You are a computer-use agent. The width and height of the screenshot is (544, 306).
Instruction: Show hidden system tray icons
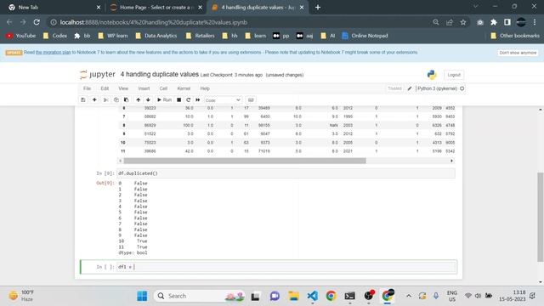(x=409, y=296)
